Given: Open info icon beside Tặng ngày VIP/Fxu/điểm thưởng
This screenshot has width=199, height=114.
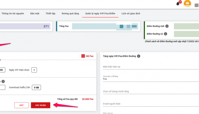Looking at the screenshot, I should pos(139,56).
